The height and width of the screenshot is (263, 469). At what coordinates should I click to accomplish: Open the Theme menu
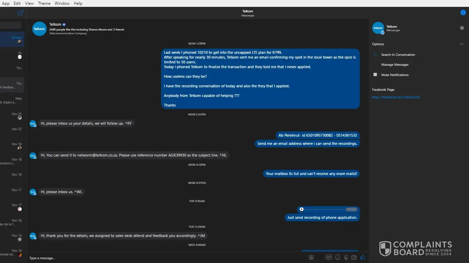[x=44, y=3]
